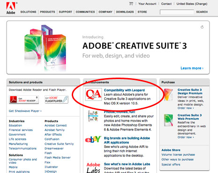Click the Design Premium product icon
The height and width of the screenshot is (173, 218).
(x=168, y=94)
